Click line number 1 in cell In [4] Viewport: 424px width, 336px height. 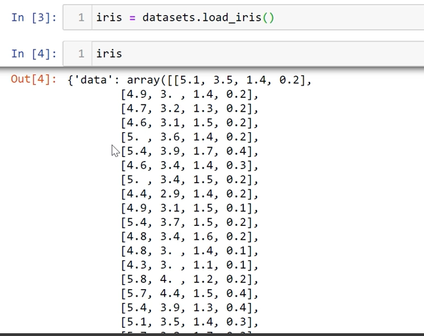click(81, 53)
